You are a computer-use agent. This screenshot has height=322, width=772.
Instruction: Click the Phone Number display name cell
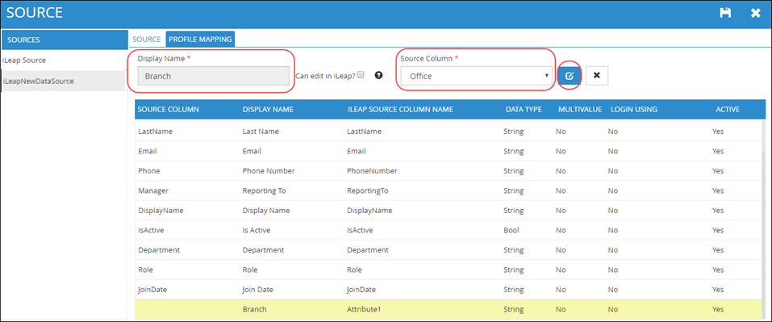[269, 171]
